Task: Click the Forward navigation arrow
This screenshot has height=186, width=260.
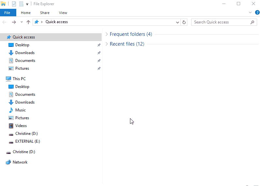Action: pos(14,22)
